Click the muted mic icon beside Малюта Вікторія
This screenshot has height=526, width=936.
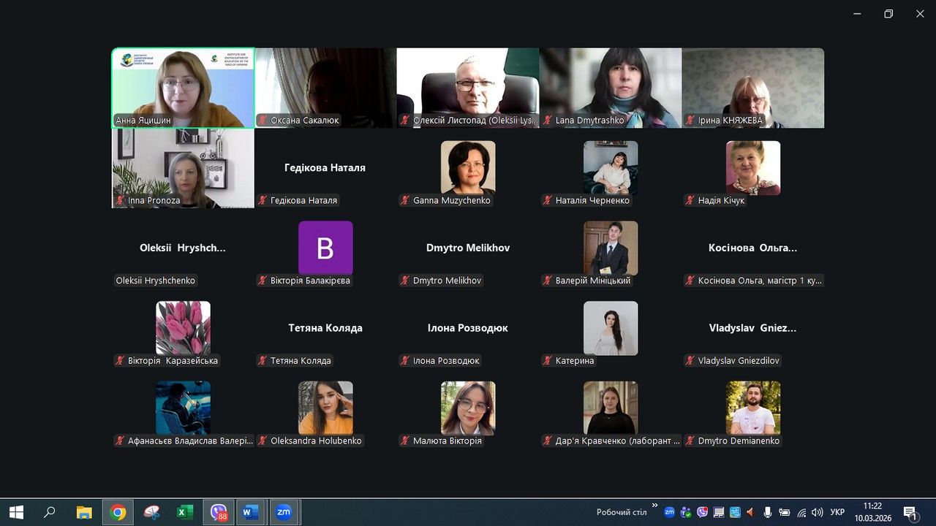pyautogui.click(x=405, y=441)
